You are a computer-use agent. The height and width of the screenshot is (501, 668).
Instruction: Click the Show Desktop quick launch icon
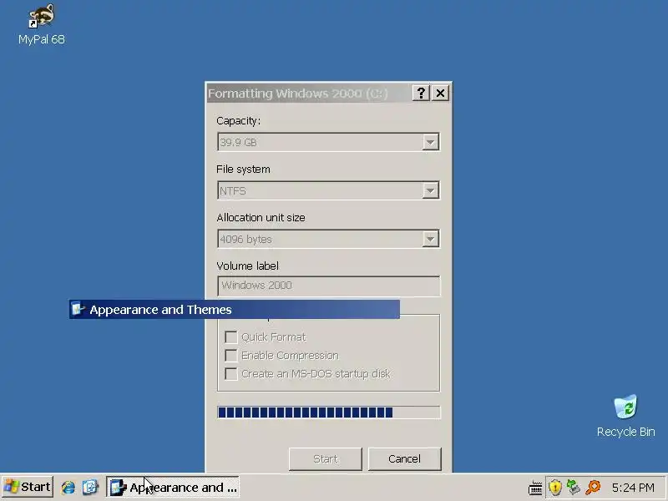click(90, 487)
